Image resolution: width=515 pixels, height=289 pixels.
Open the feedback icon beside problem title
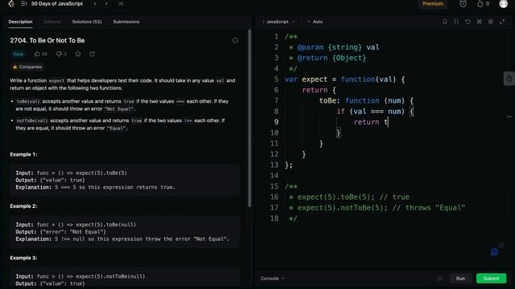coord(235,40)
